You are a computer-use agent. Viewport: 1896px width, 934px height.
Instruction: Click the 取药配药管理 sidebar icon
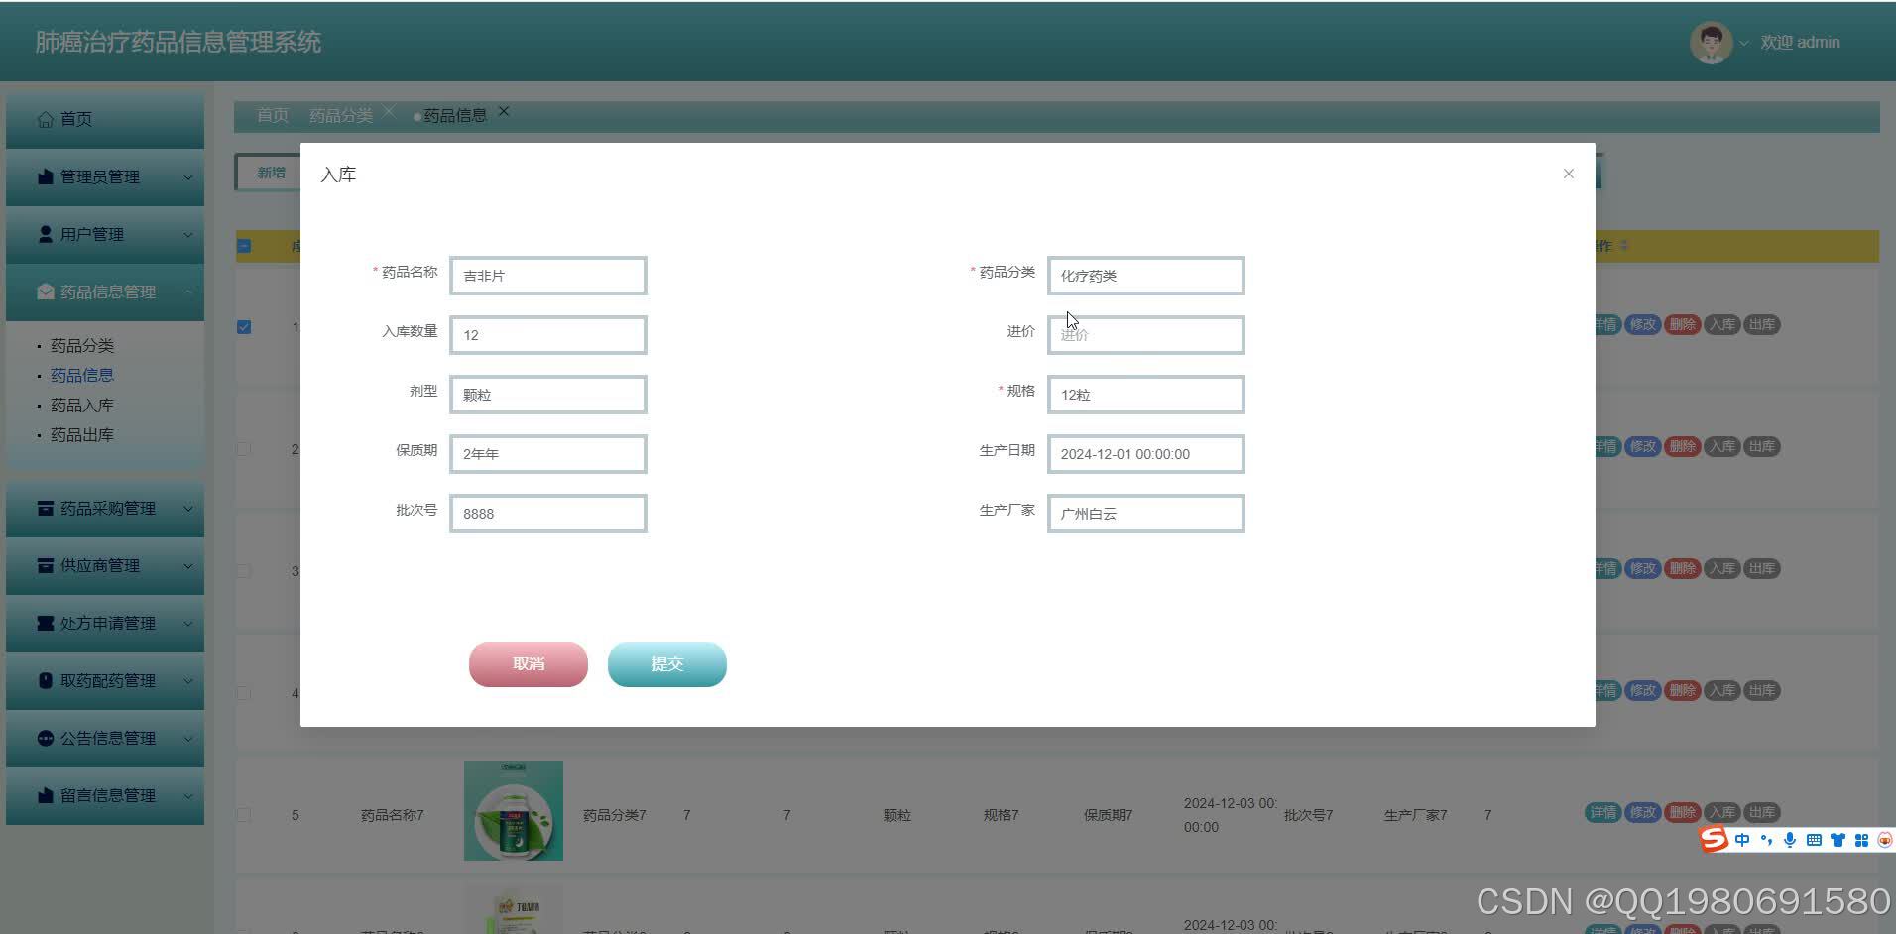(46, 680)
